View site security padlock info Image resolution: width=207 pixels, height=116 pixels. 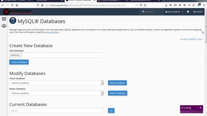[42, 5]
